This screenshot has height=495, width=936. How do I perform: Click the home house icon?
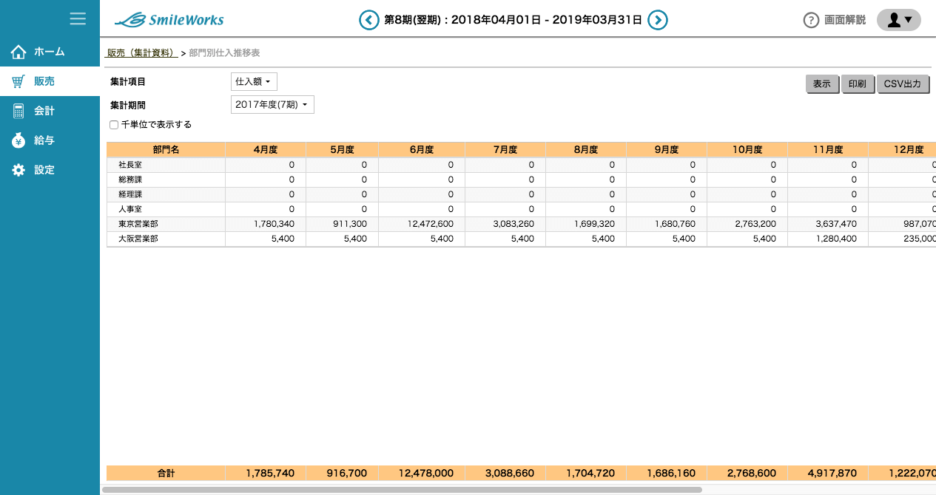(18, 52)
